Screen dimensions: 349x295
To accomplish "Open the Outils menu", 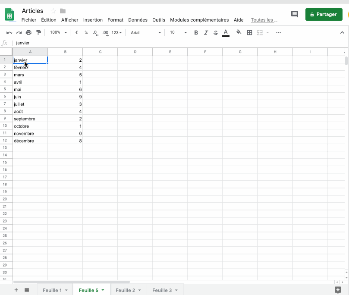I will coord(159,20).
